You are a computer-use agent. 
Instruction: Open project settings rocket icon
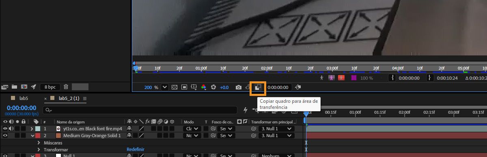click(x=34, y=87)
